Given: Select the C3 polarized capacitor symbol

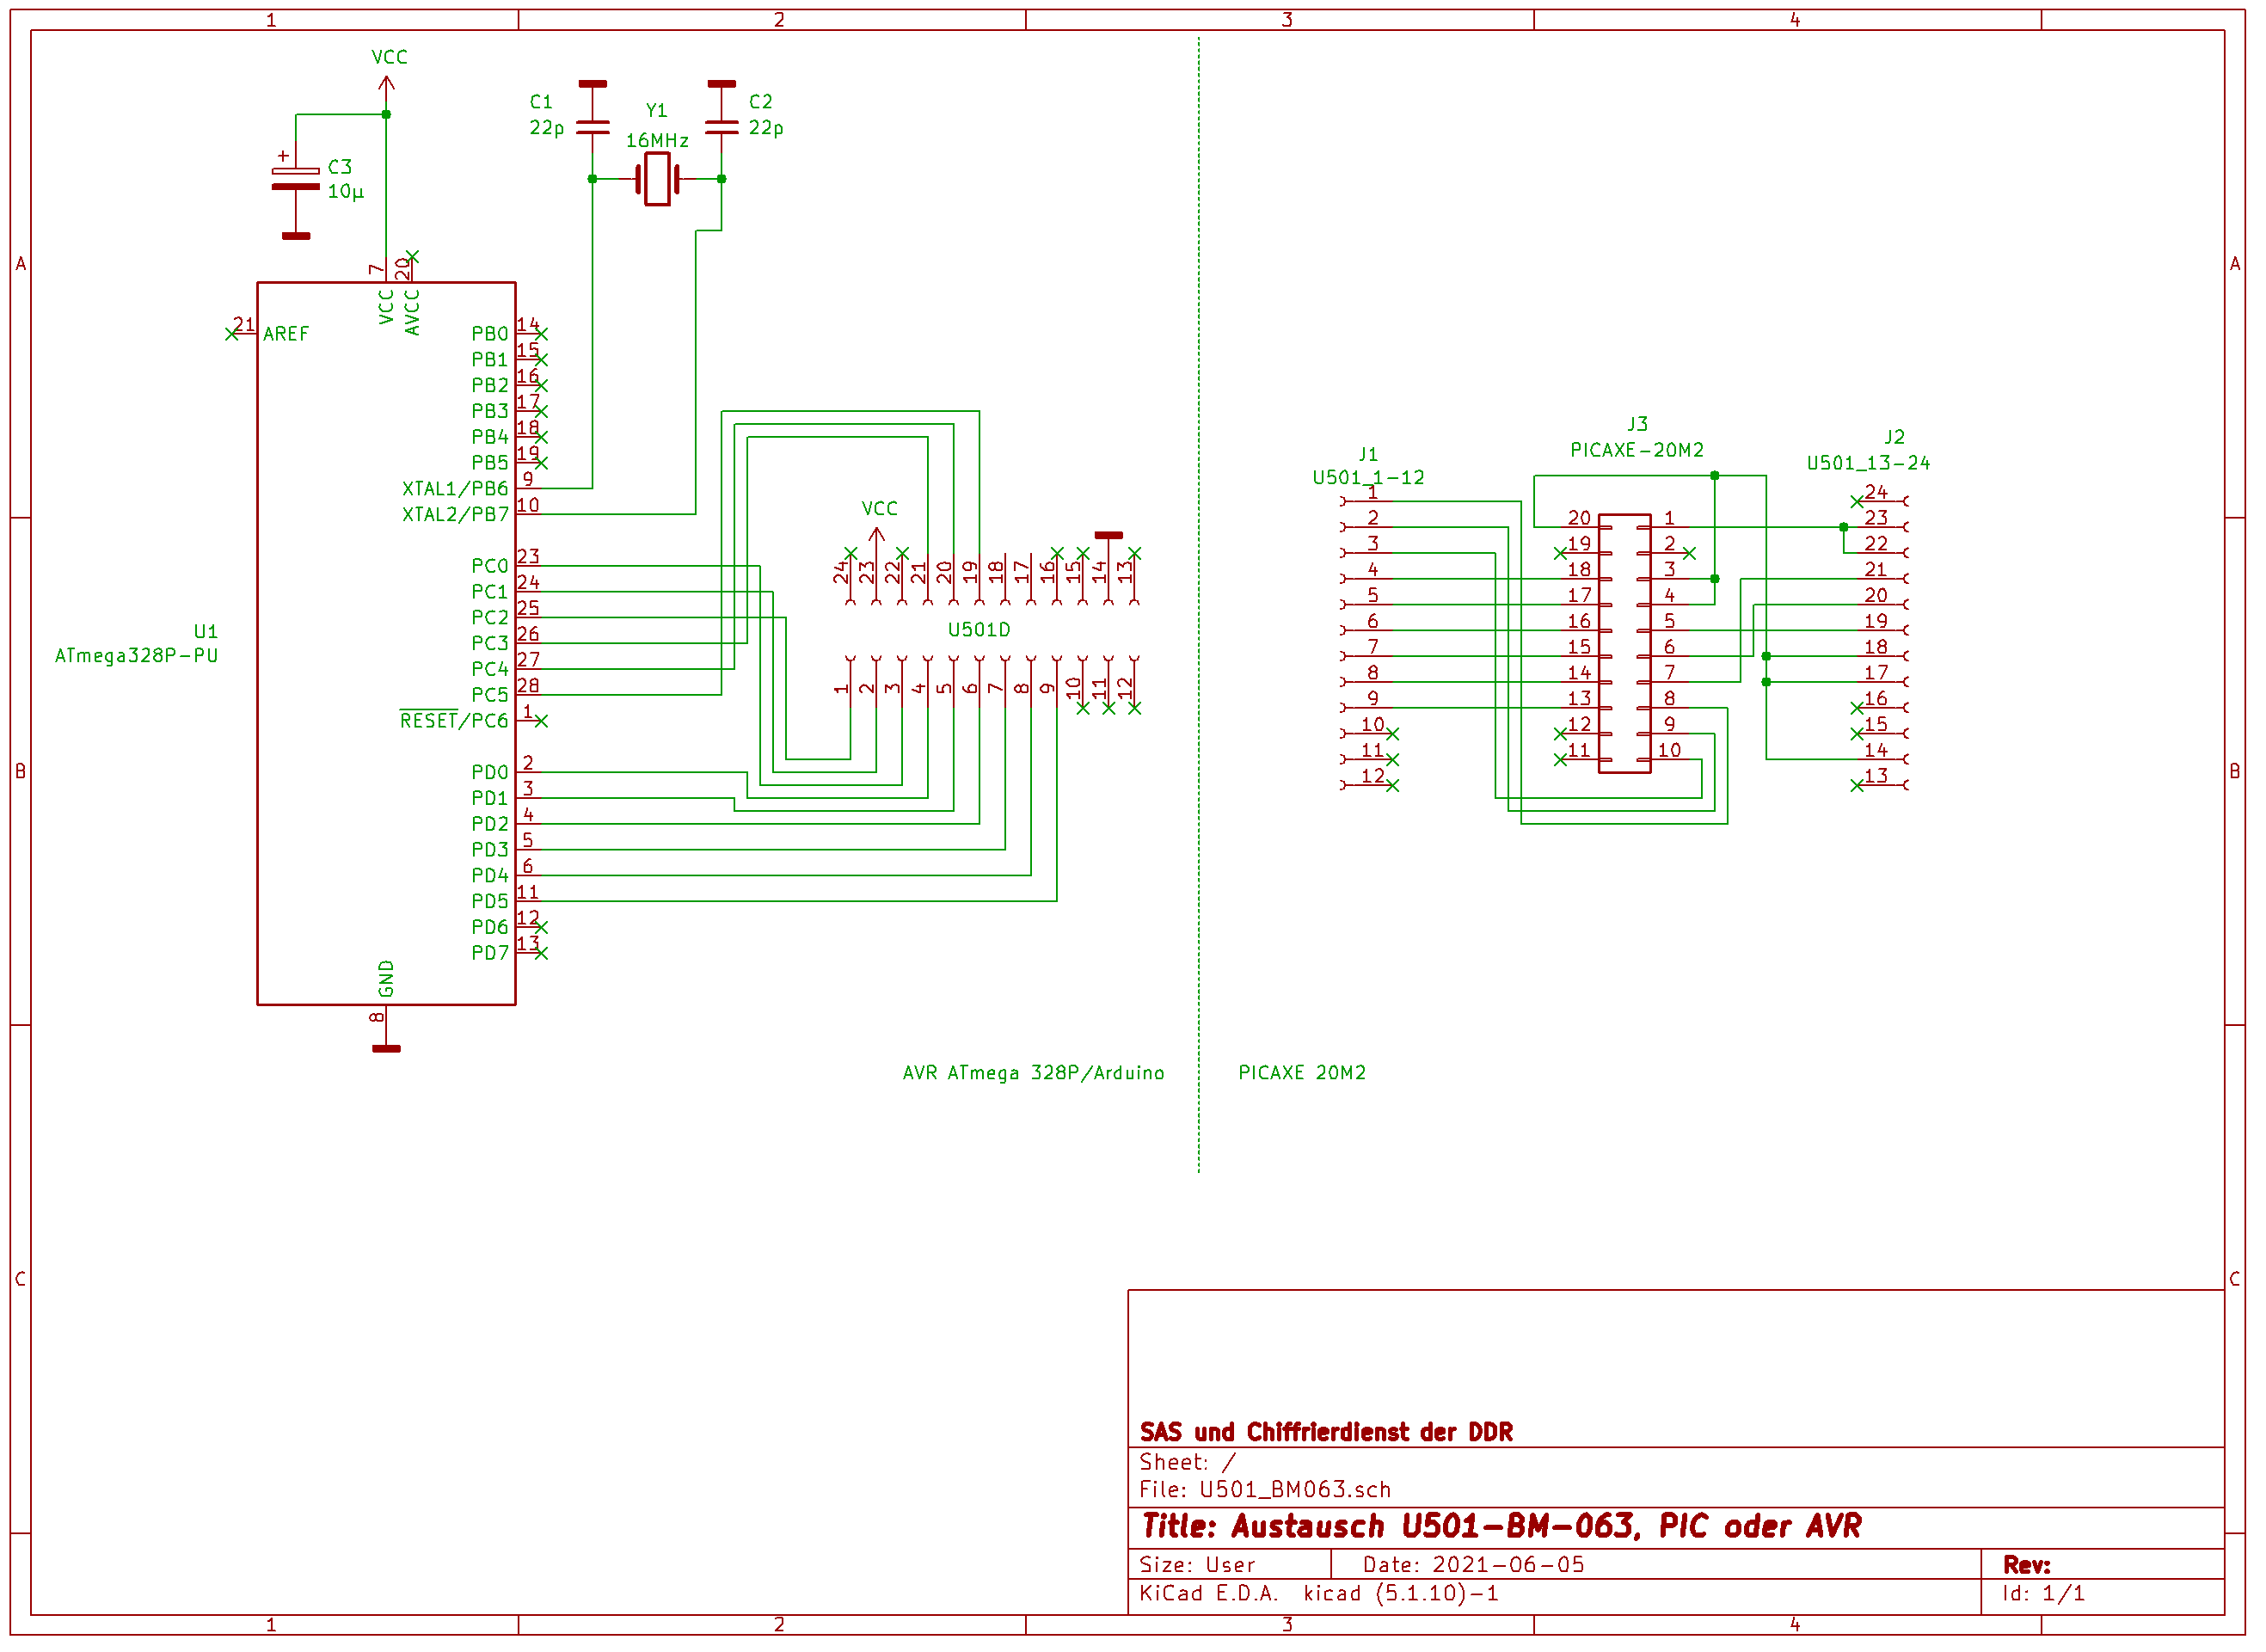Looking at the screenshot, I should (x=297, y=180).
